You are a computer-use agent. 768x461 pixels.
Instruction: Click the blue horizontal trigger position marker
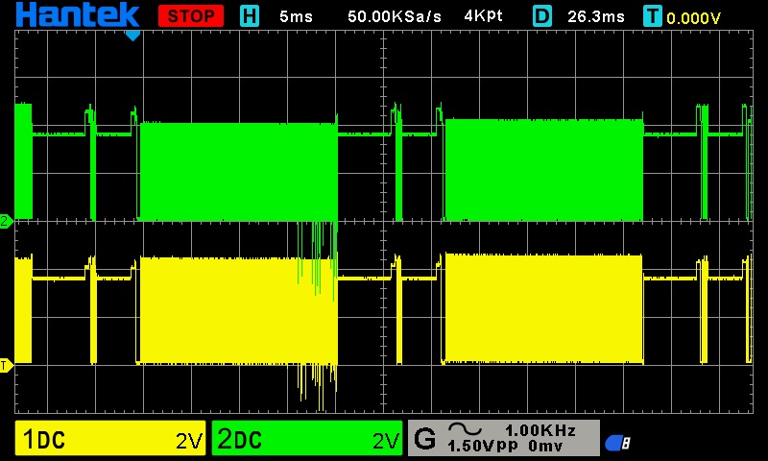[132, 36]
